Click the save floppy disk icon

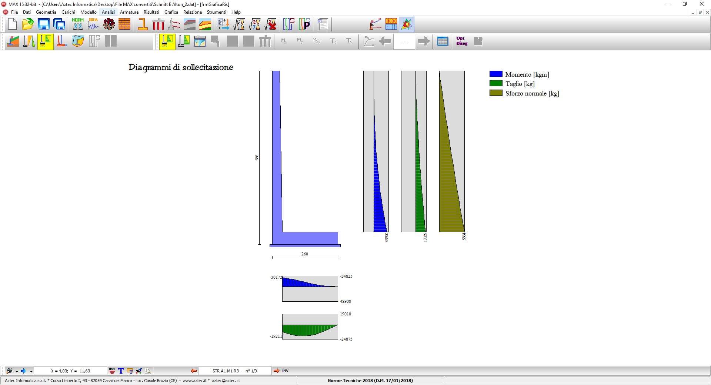click(x=44, y=24)
